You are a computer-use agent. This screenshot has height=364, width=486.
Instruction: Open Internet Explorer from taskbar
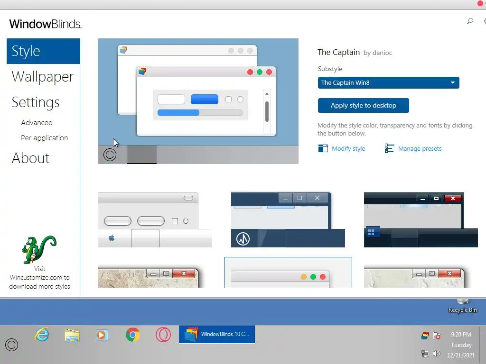(42, 335)
